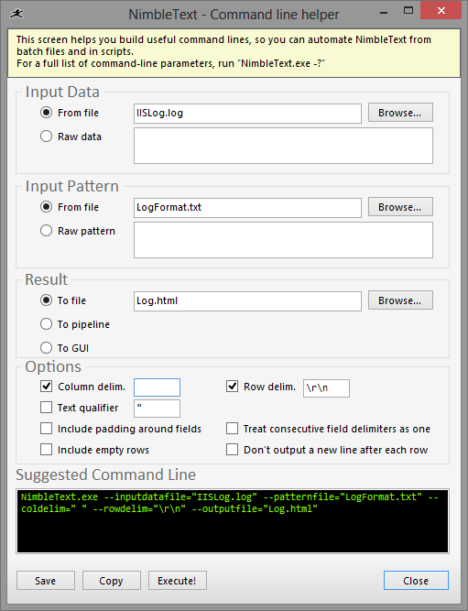Screen dimensions: 468x611
Task: Uncheck the Row delim. checkbox
Action: click(x=232, y=387)
